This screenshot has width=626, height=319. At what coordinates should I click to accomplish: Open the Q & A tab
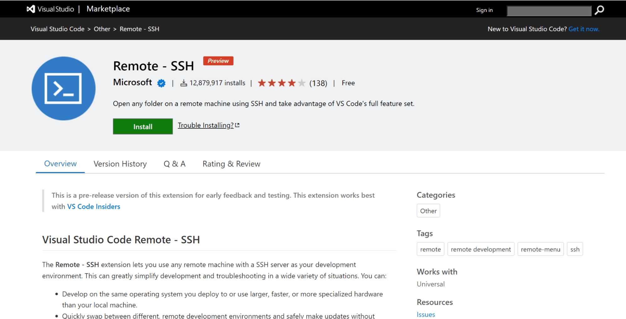click(174, 164)
